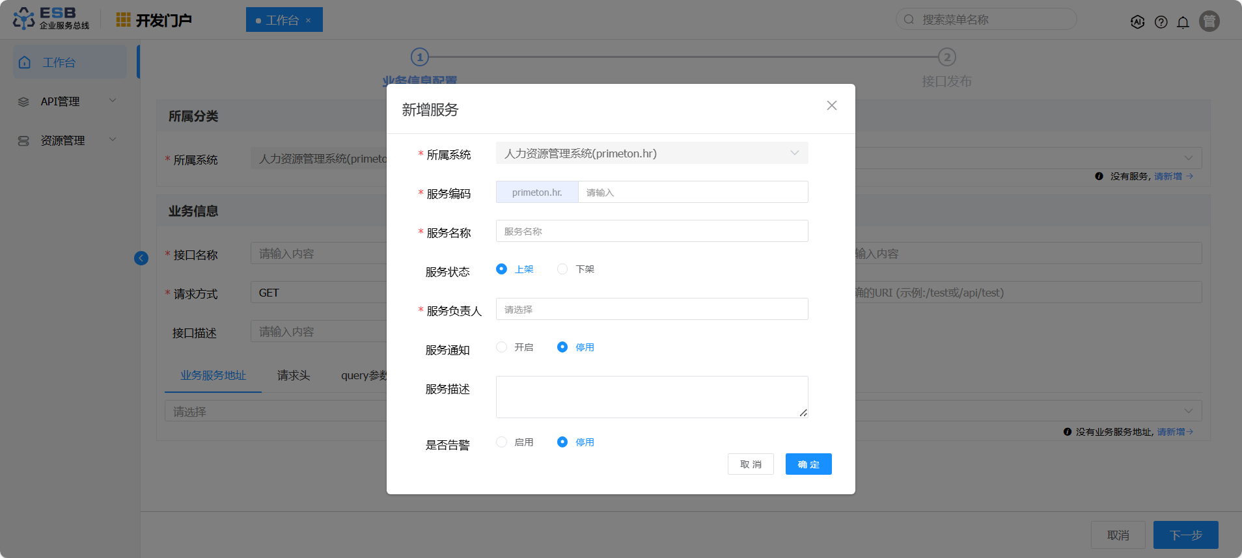Click the 服务名称 input field
The width and height of the screenshot is (1242, 558).
point(652,232)
